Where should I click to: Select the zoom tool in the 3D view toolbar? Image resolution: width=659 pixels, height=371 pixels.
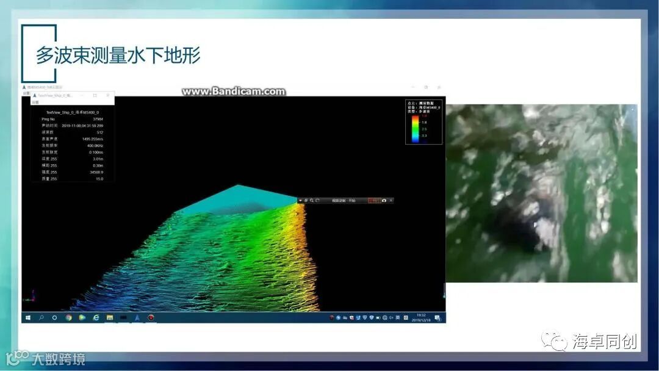pyautogui.click(x=312, y=200)
